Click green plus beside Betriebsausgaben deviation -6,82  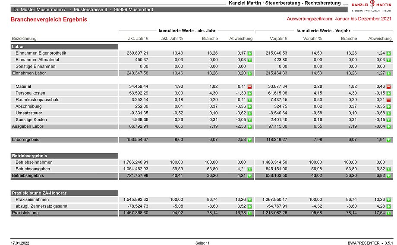pos(389,169)
